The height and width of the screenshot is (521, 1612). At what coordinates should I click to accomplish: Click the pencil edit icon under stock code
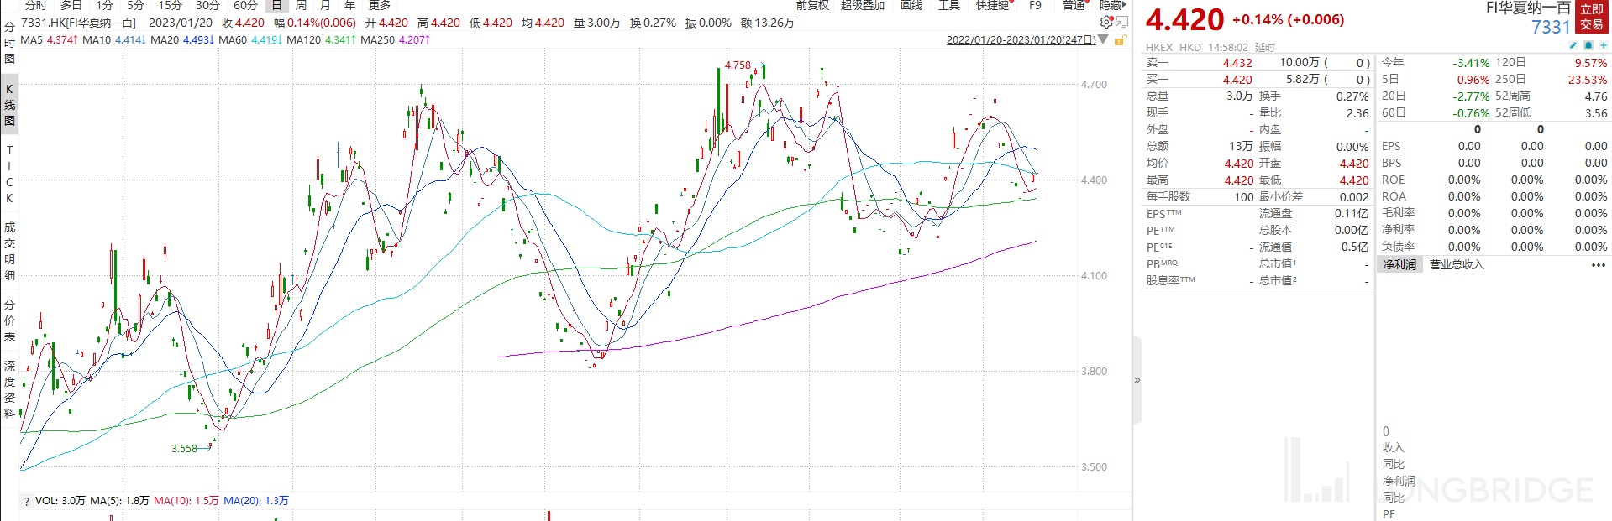(x=1573, y=45)
